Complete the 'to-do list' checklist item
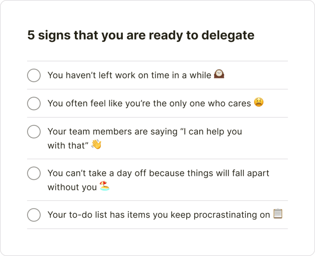Screen dimensions: 315x256 (34, 215)
